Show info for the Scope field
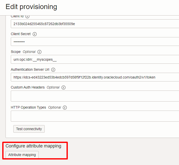This screenshot has width=179, height=165. pyautogui.click(x=39, y=52)
